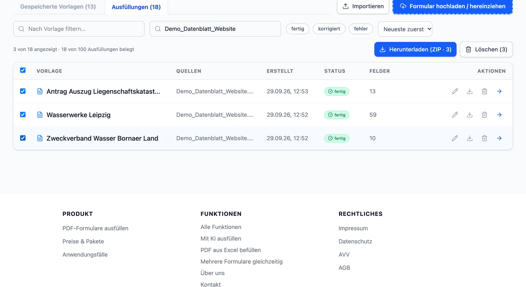Open the Neueste zuerst sort dropdown
This screenshot has width=526, height=287.
(x=405, y=29)
